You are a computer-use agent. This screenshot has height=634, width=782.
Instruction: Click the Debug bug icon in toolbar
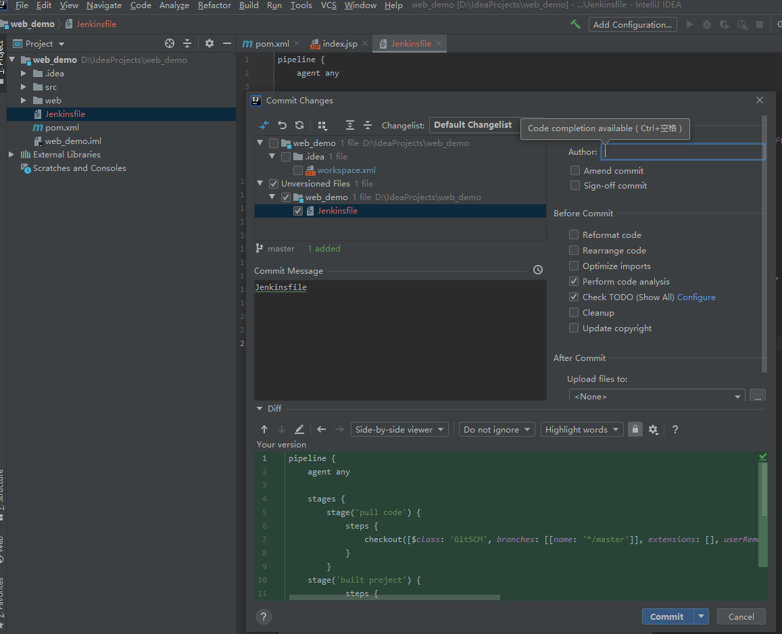[707, 24]
